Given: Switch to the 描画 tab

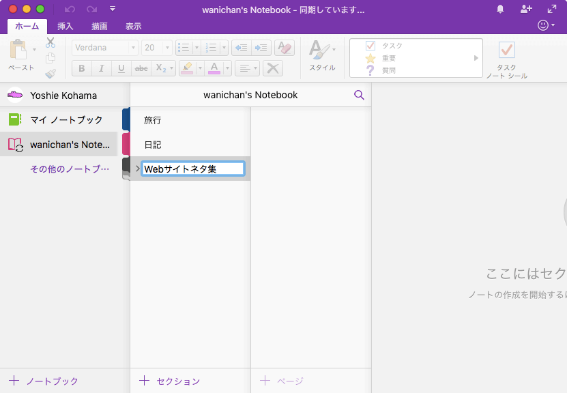Looking at the screenshot, I should [x=100, y=27].
